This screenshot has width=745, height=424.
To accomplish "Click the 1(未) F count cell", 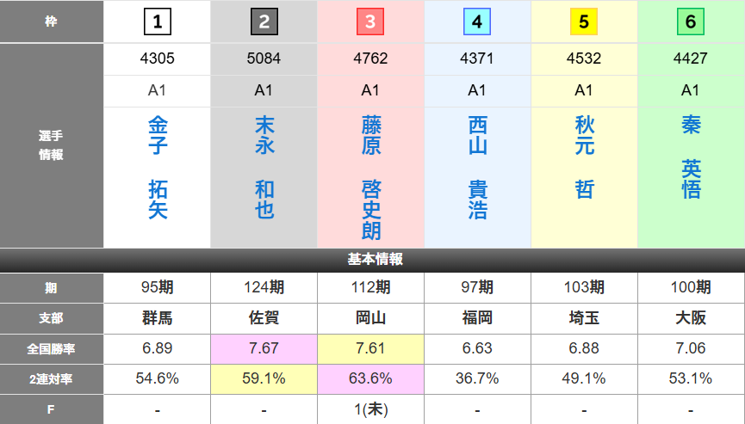I will (x=370, y=409).
